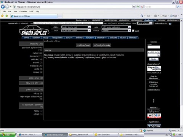The width and height of the screenshot is (183, 137).
Task: Click the Print icon in command bar
Action: coord(156,16)
